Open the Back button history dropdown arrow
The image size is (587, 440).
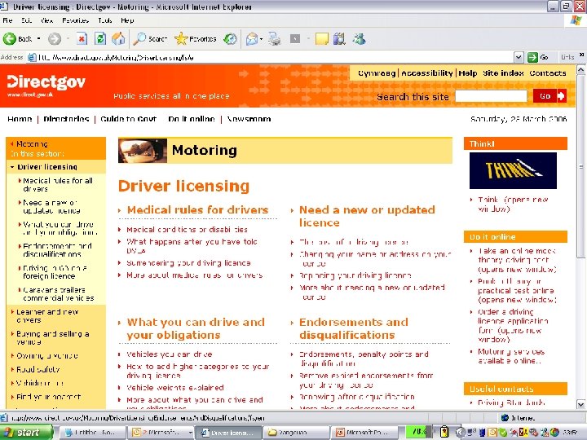click(x=38, y=38)
